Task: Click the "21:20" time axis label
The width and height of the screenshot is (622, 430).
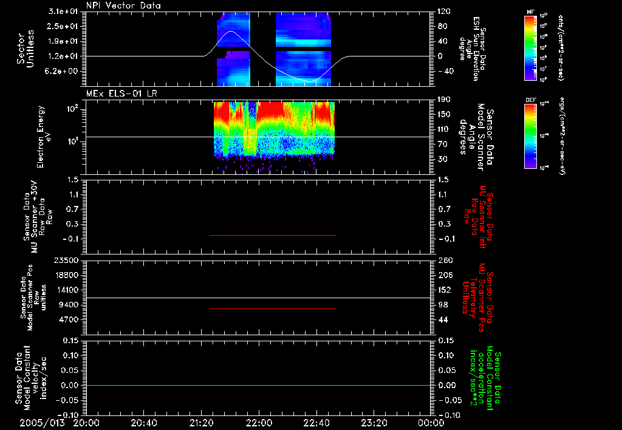Action: click(x=201, y=423)
